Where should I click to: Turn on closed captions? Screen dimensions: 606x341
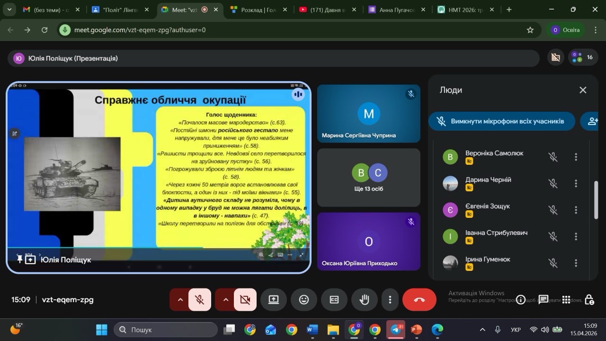coord(334,300)
